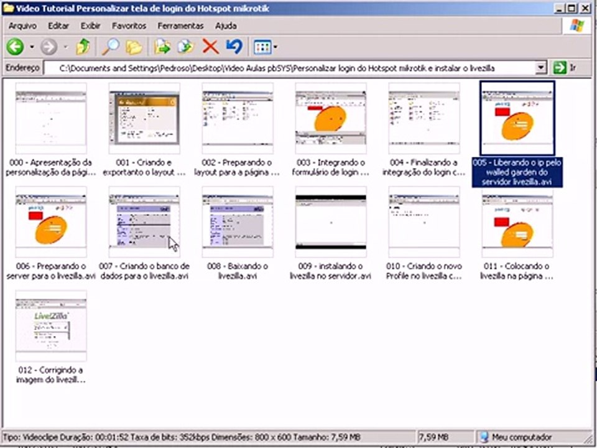This screenshot has width=597, height=448.
Task: Expand the Views dropdown arrow
Action: [x=275, y=48]
